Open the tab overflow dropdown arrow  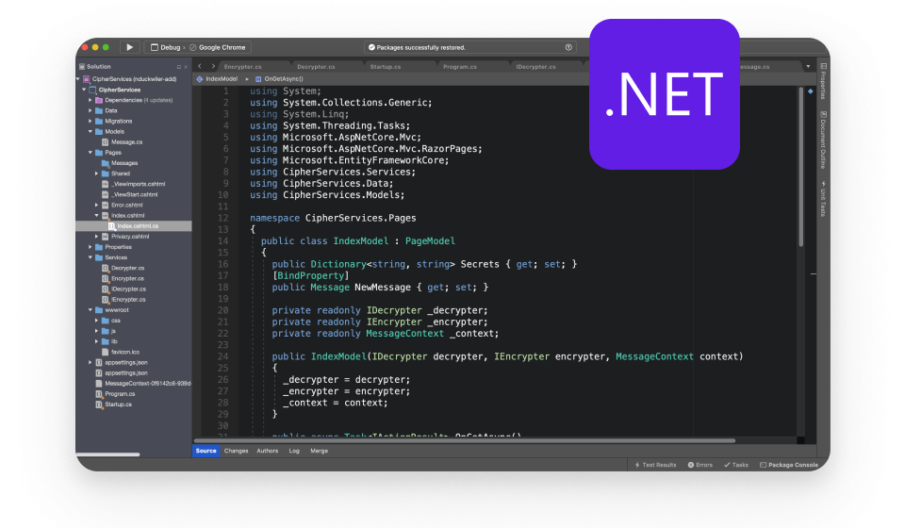(808, 67)
